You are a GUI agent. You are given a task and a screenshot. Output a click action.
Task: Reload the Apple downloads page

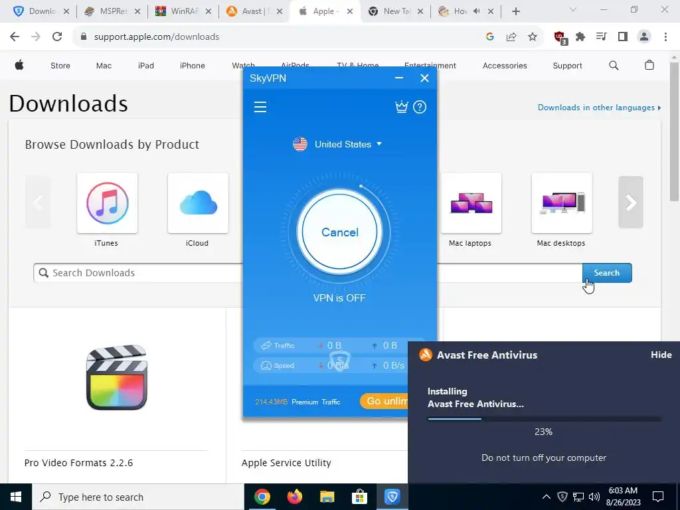tap(57, 37)
